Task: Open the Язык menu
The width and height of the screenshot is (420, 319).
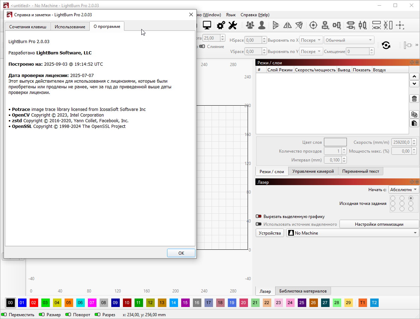Action: 231,15
